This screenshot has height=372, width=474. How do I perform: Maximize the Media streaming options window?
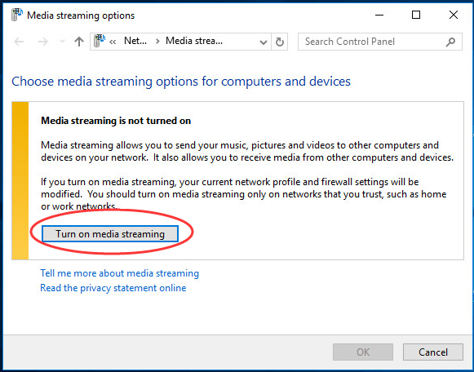coord(416,15)
